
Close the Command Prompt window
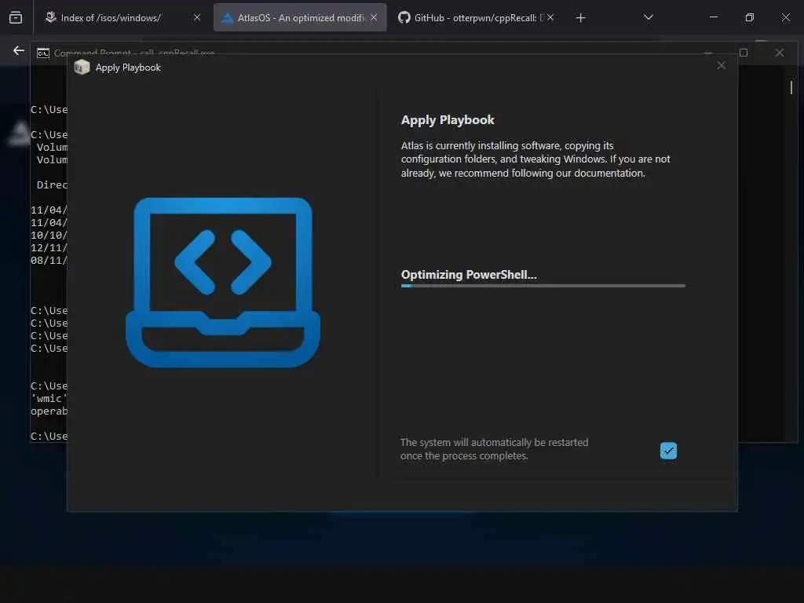780,53
